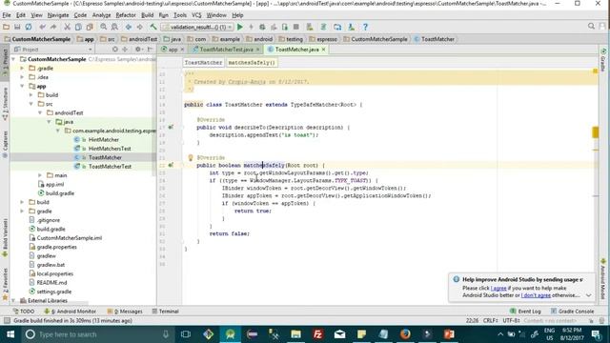Viewport: 610px width, 343px height.
Task: Open FileZilla from the taskbar
Action: click(317, 334)
